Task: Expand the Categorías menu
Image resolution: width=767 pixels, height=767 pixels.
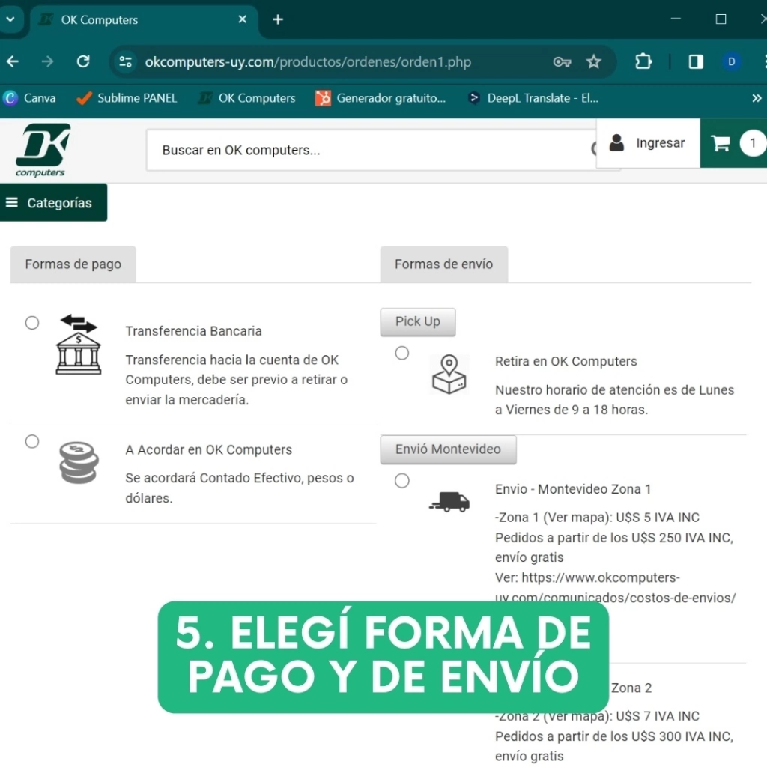Action: [53, 203]
